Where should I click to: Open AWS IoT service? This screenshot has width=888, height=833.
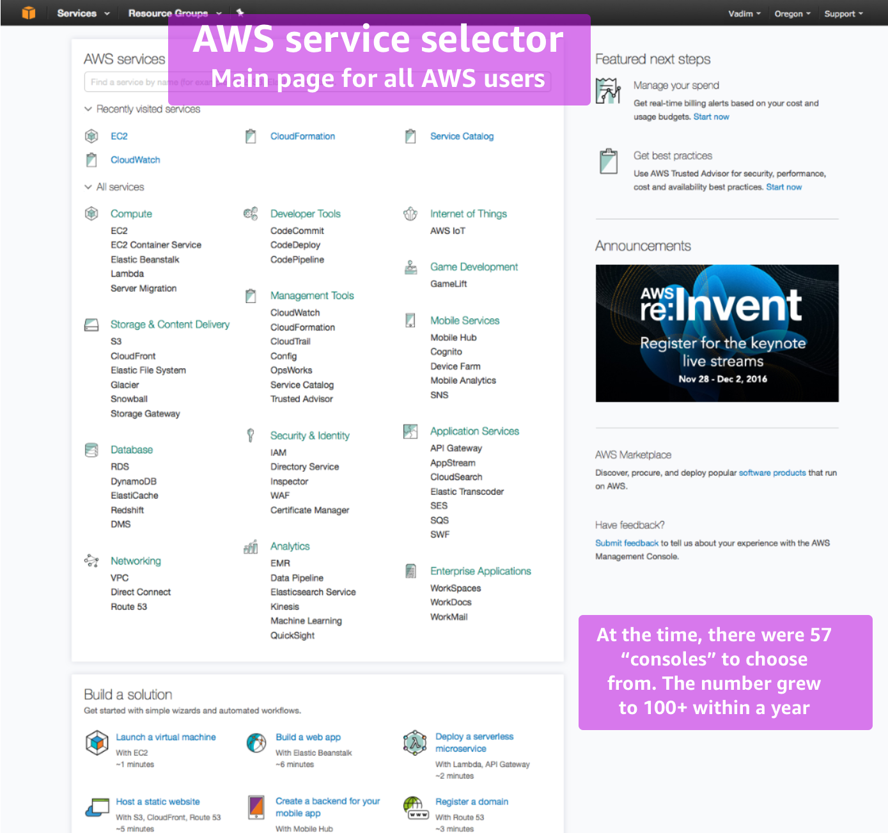click(448, 231)
